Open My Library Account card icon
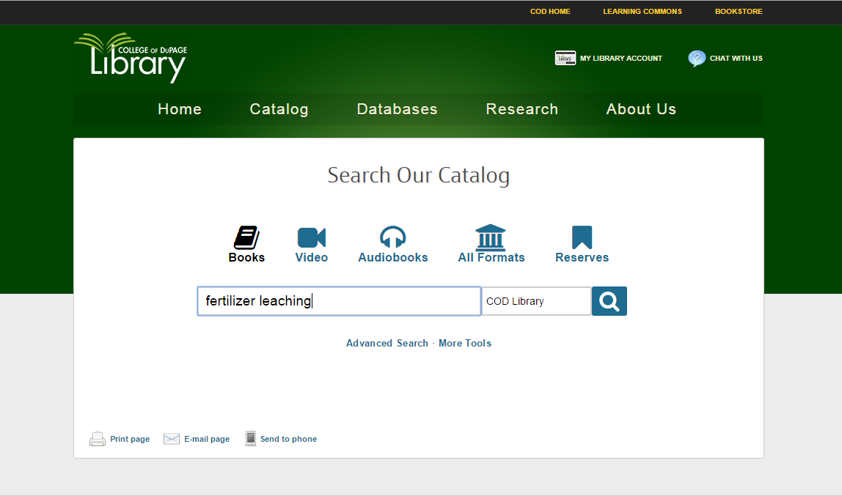The width and height of the screenshot is (842, 496). [x=565, y=59]
